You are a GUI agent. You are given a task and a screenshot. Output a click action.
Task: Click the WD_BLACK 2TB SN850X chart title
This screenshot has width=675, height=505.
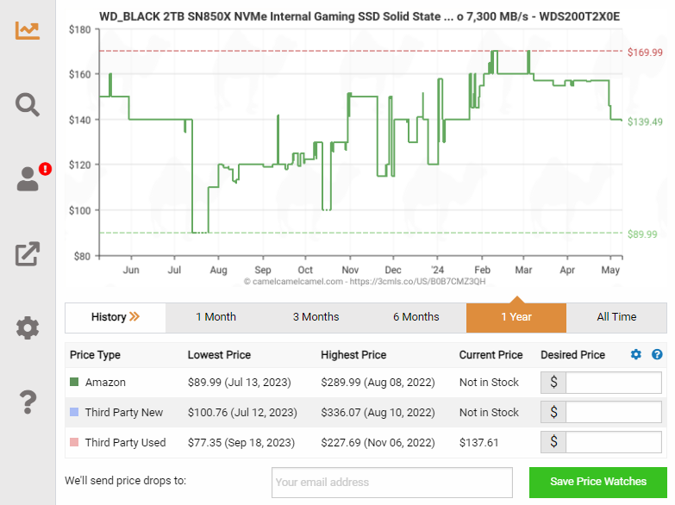[359, 16]
